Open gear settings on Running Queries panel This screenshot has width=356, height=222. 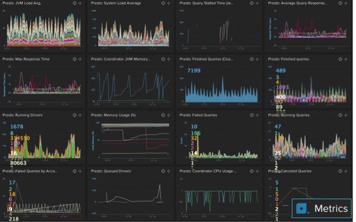click(340, 115)
